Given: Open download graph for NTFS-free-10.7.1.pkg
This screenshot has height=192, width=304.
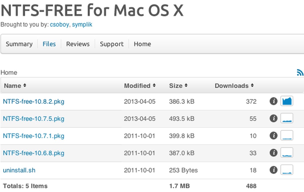Looking at the screenshot, I should 287,135.
